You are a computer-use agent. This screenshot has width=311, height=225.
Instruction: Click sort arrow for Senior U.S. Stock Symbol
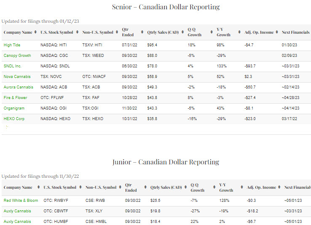coord(76,32)
